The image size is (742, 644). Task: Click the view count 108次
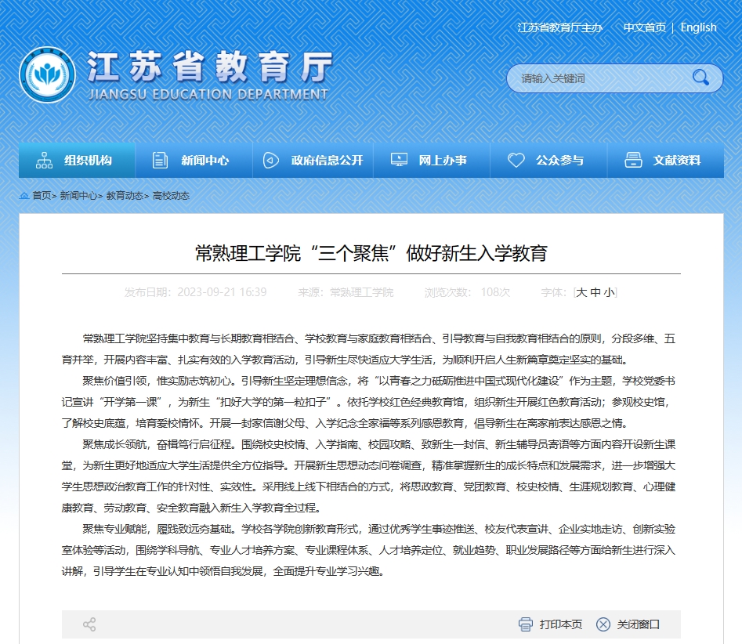click(x=495, y=292)
